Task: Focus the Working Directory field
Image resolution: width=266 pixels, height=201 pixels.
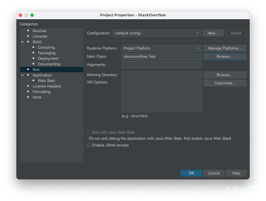Action: point(162,75)
